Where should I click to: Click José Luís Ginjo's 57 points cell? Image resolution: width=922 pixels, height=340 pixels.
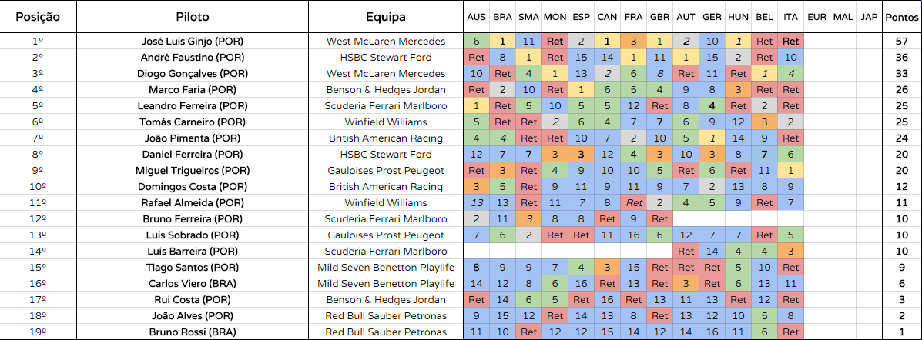point(901,42)
